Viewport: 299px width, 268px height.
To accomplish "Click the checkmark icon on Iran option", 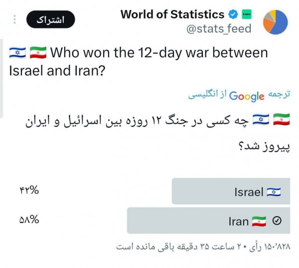I will click(277, 221).
